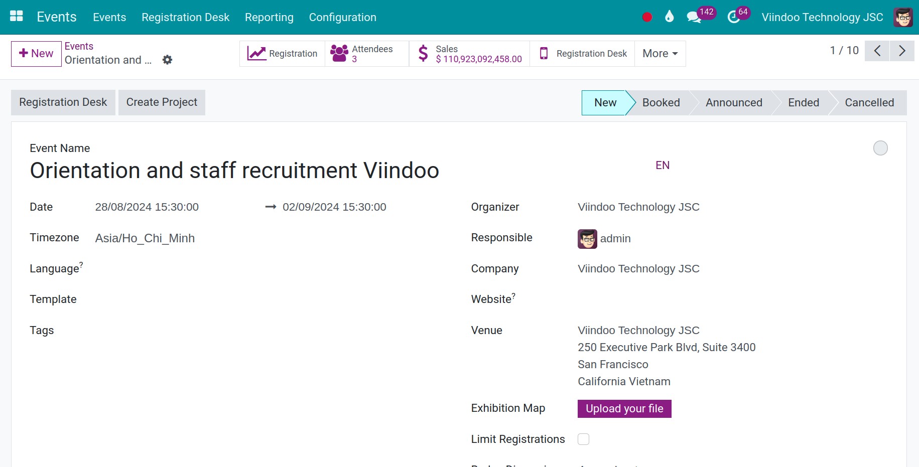Viewport: 919px width, 467px height.
Task: Open Registration Desk mobile stat button
Action: pyautogui.click(x=582, y=54)
